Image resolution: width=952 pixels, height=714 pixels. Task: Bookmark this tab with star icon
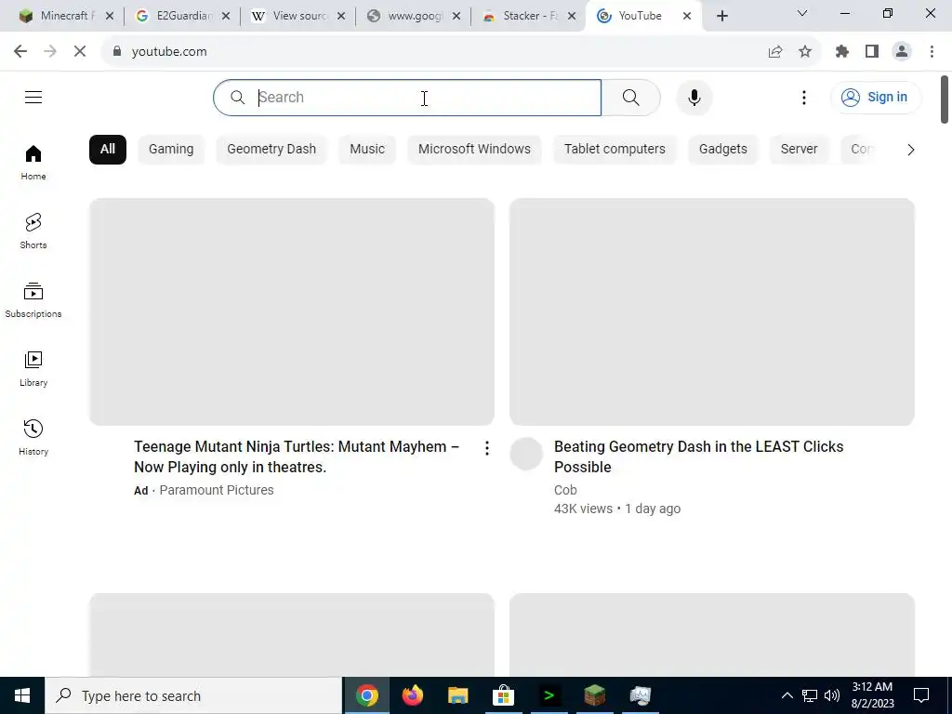[805, 52]
